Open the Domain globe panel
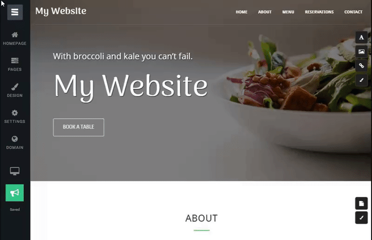 [15, 142]
